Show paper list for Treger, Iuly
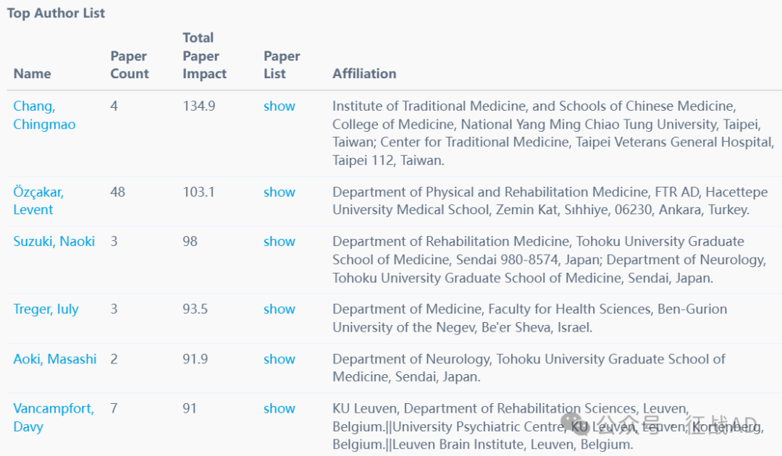This screenshot has width=782, height=456. 279,310
